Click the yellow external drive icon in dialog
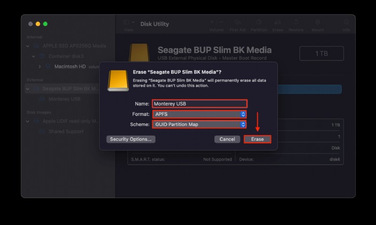Image resolution: width=376 pixels, height=225 pixels. coord(118,80)
